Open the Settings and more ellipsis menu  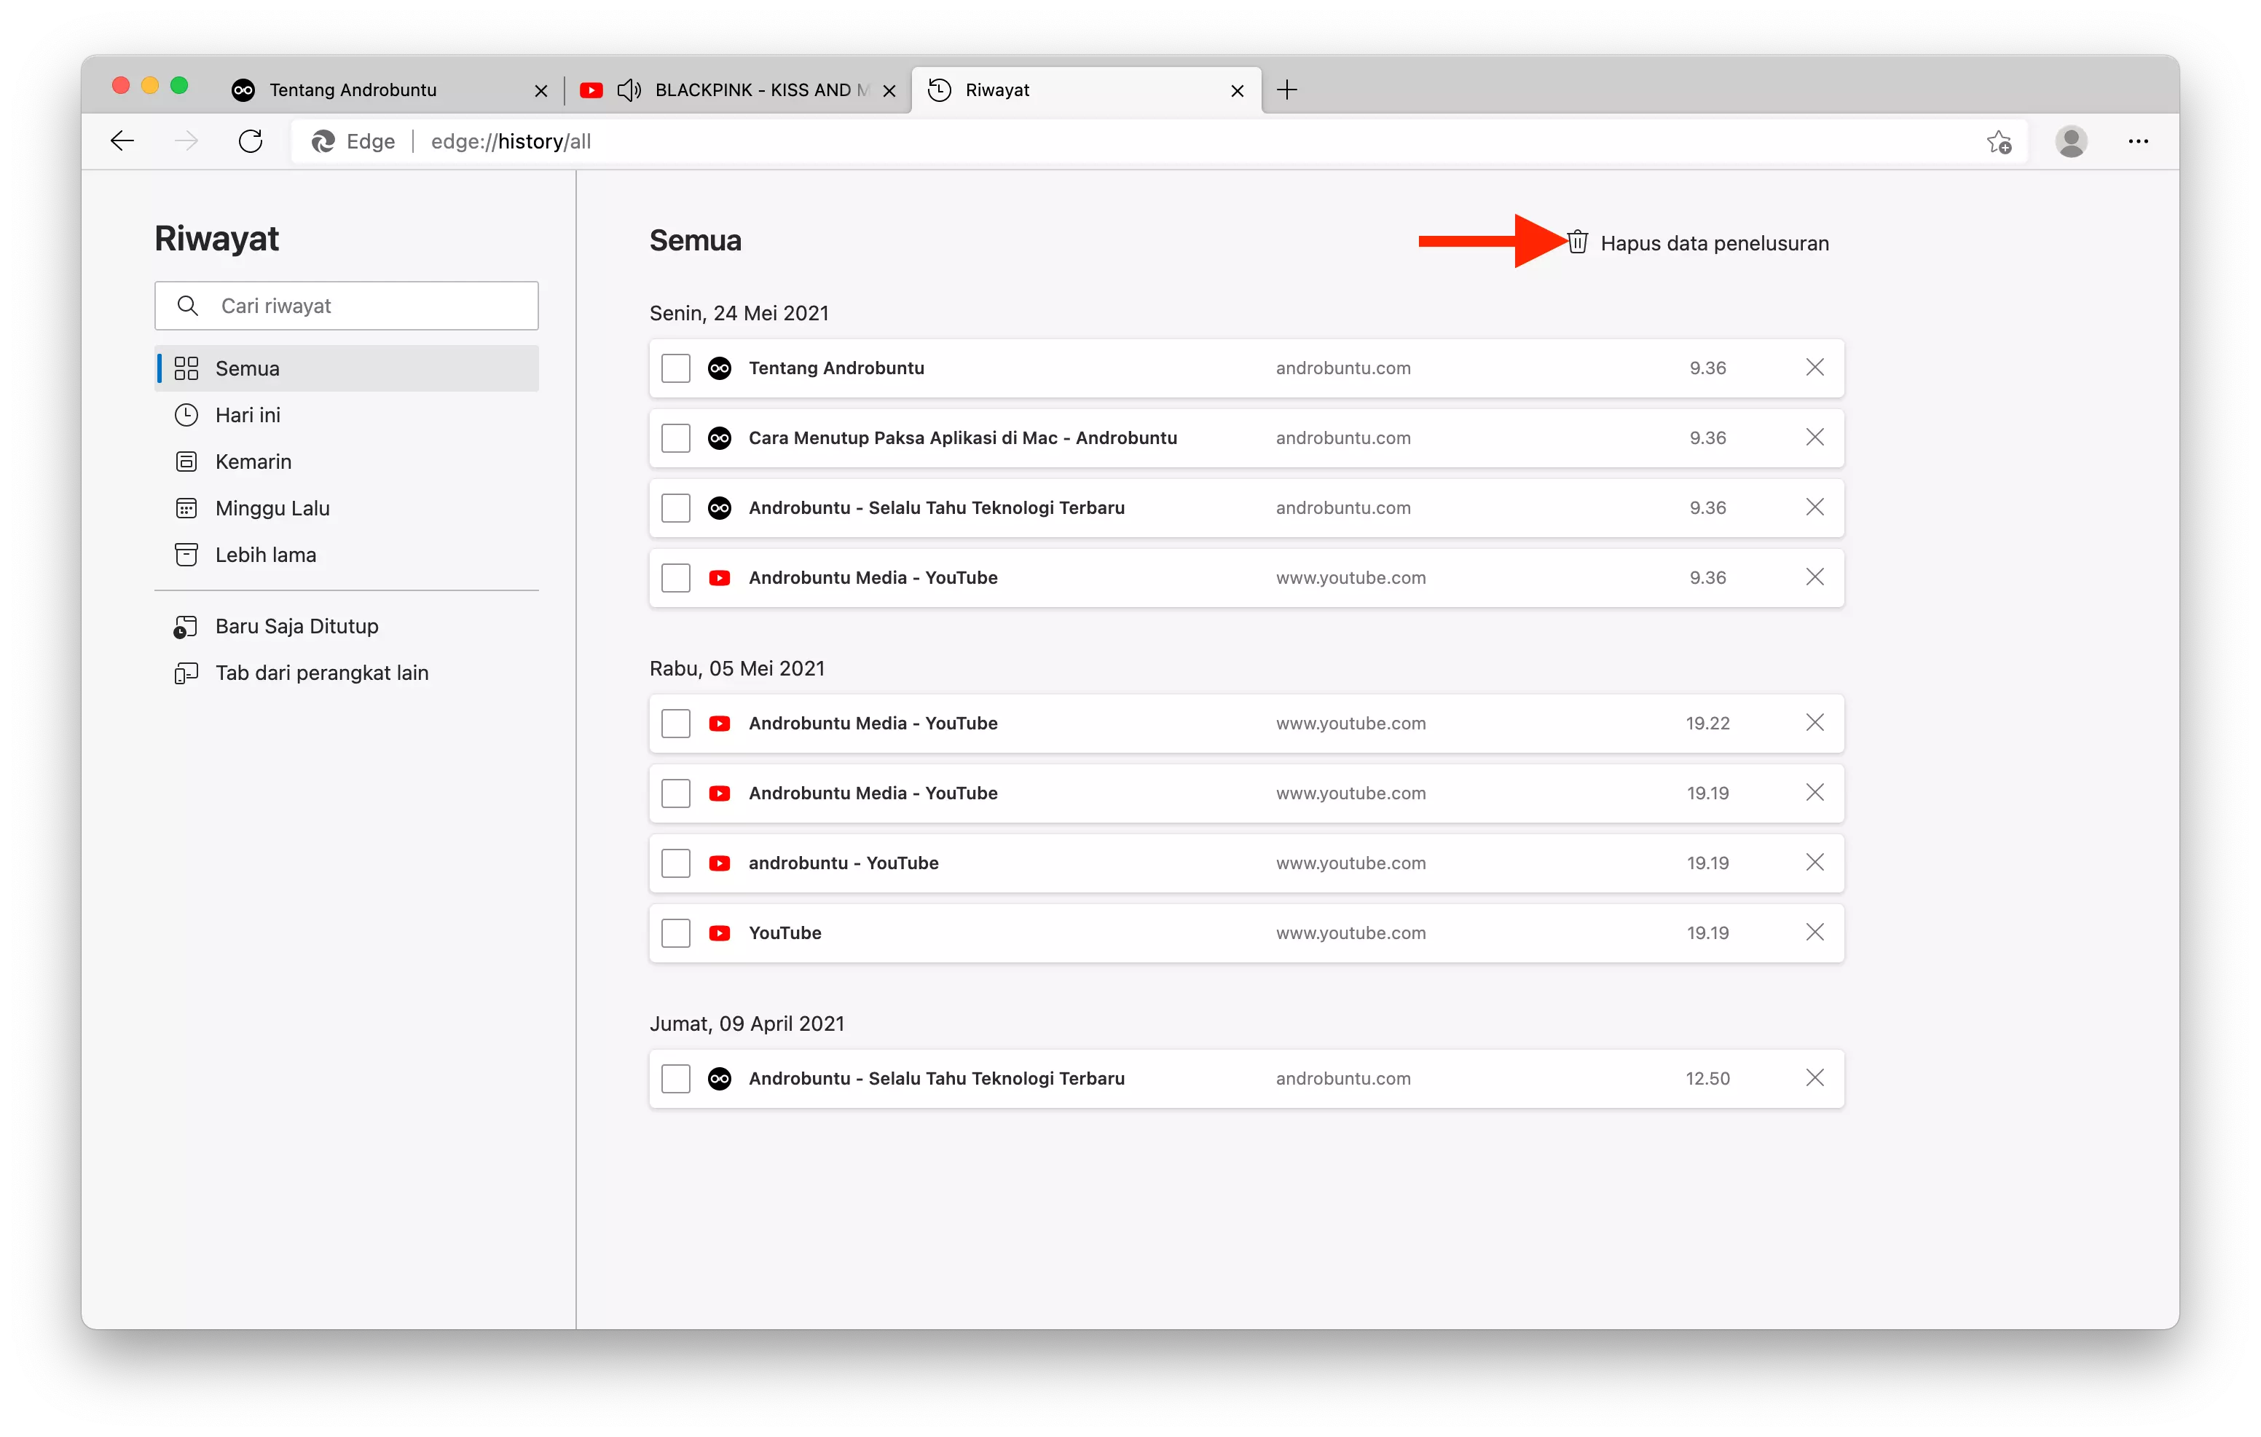coord(2138,140)
